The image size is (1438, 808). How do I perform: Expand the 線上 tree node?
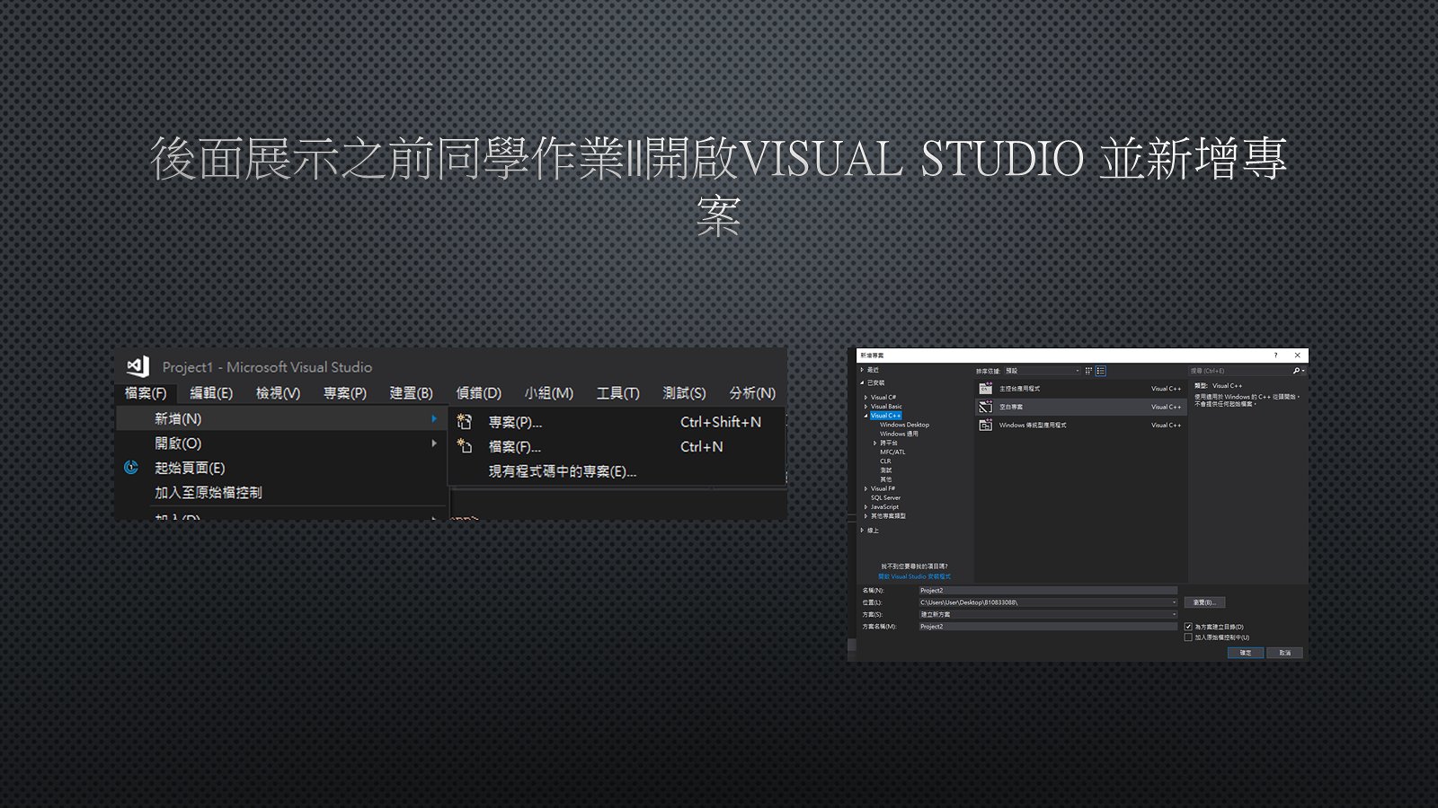coord(862,530)
